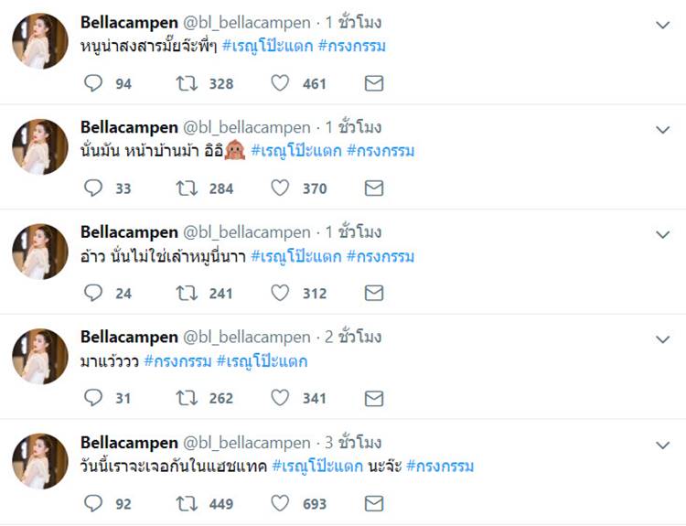686x526 pixels.
Task: Like the tweet with 693 likes
Action: point(281,503)
